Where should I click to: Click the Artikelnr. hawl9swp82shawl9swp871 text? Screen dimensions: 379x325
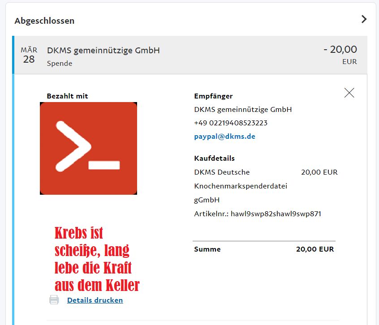pyautogui.click(x=258, y=214)
